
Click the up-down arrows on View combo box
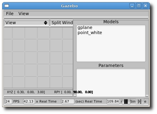[45, 23]
